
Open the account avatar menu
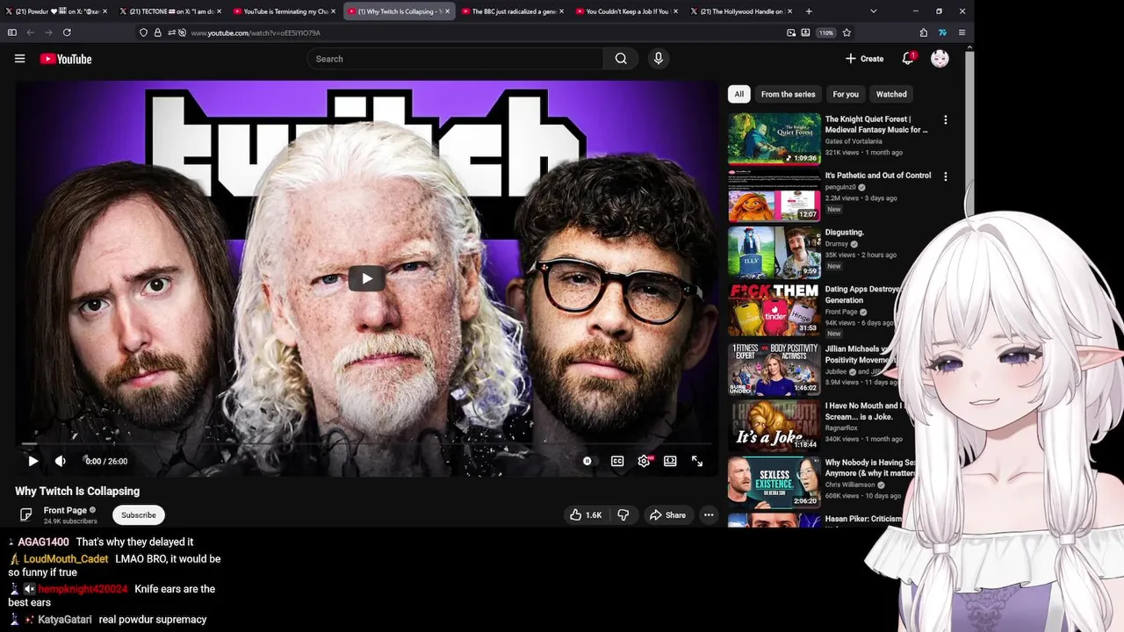[940, 59]
